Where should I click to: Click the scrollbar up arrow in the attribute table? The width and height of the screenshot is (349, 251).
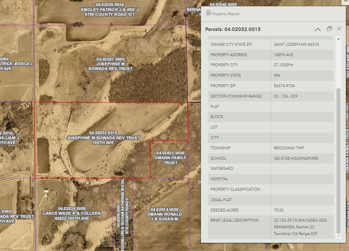[x=339, y=39]
